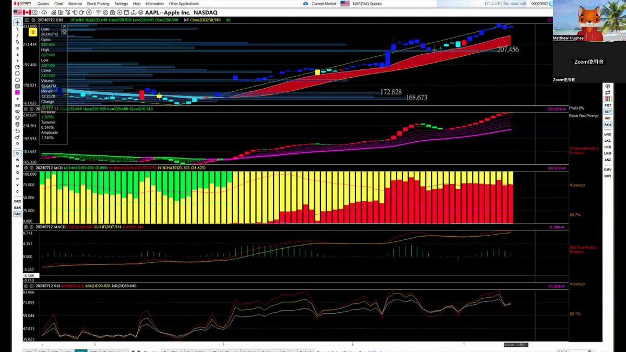The image size is (626, 352).
Task: Switch chart period to W weekly
Action: pyautogui.click(x=17, y=160)
